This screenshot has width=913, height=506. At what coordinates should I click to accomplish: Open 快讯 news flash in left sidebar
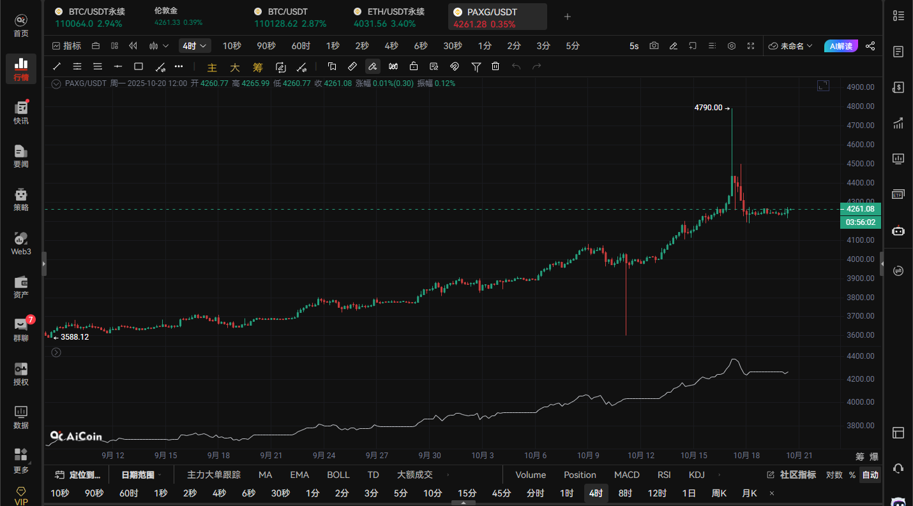click(21, 112)
